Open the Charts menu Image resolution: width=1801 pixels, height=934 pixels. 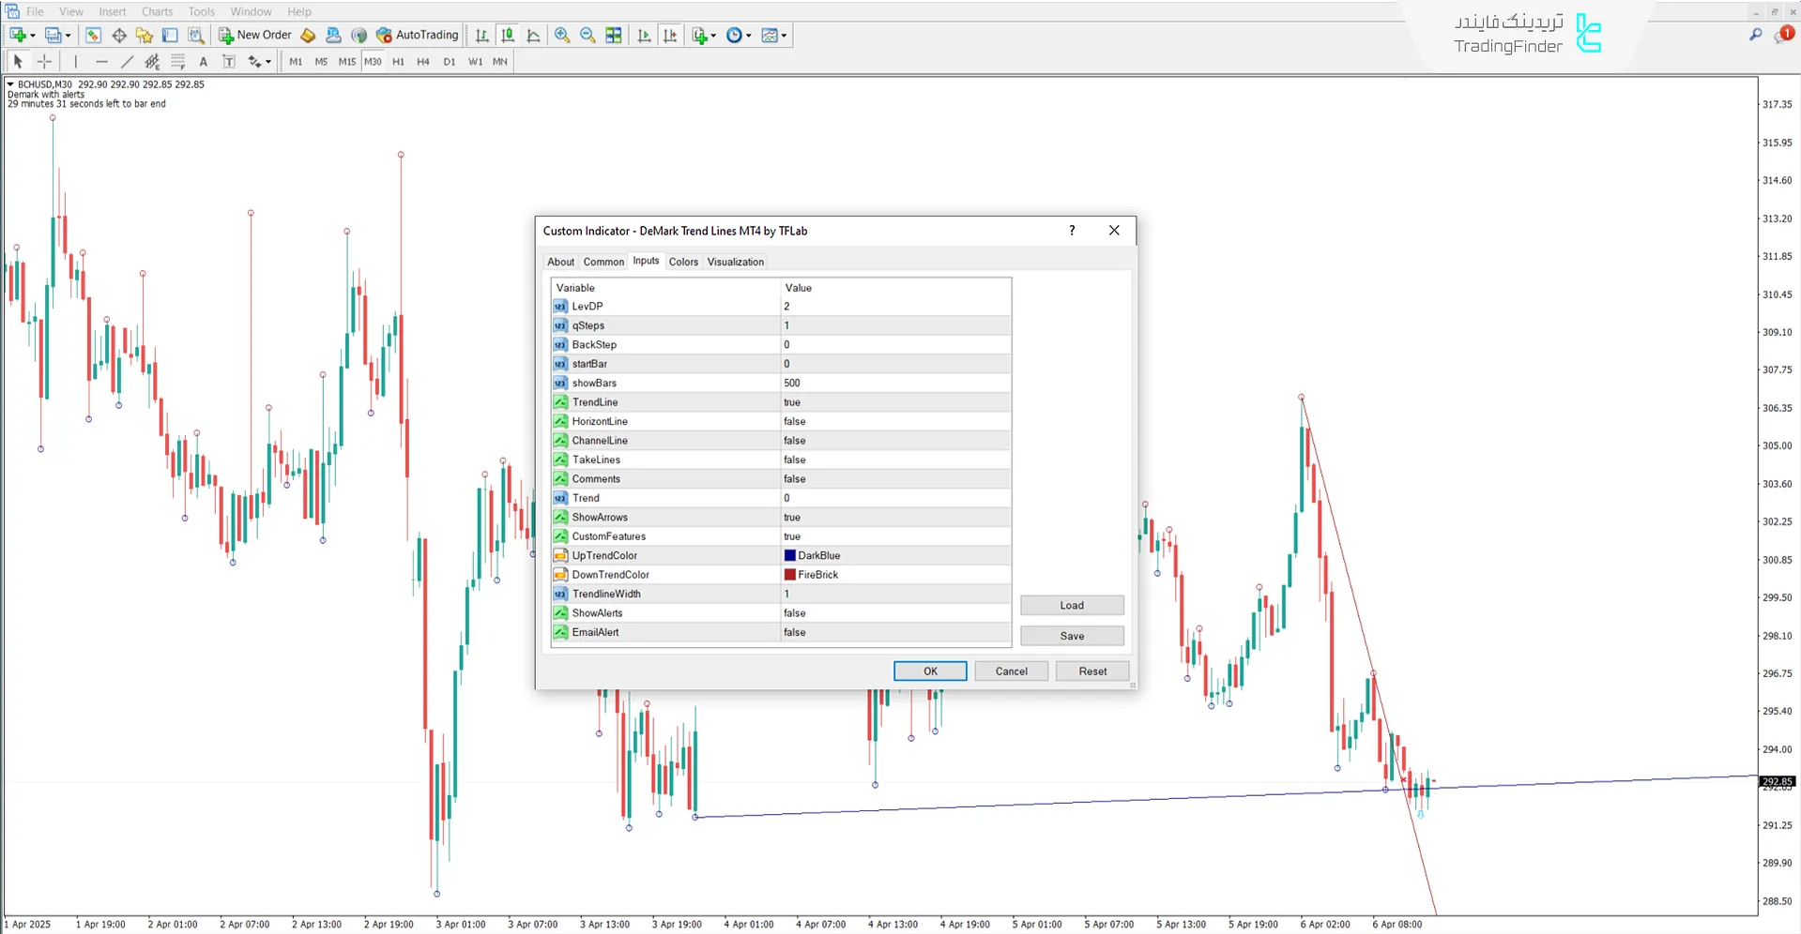(x=156, y=11)
